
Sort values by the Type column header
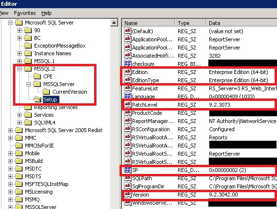191,23
